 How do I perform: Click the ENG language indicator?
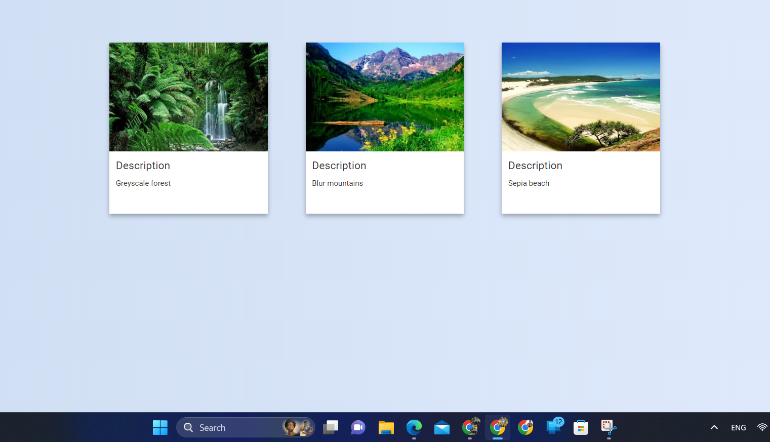[738, 428]
